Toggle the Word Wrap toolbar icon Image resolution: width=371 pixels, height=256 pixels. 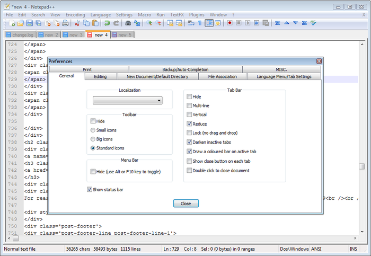coord(191,23)
